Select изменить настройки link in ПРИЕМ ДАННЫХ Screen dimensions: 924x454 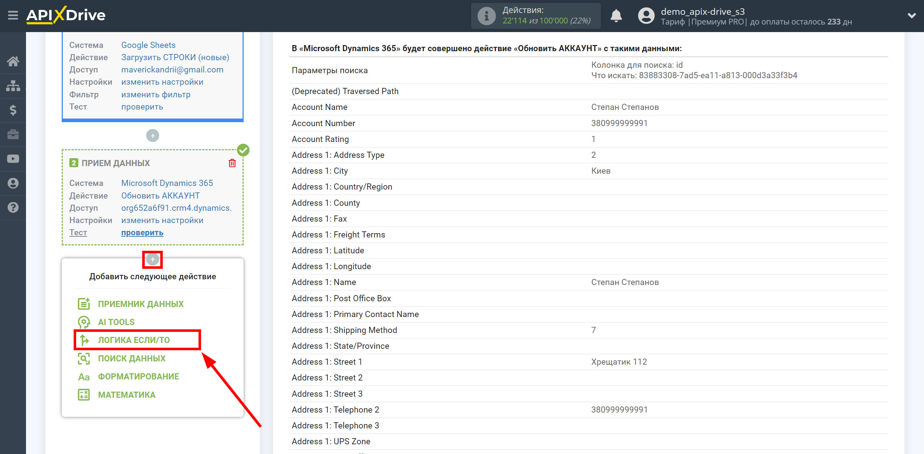pos(162,220)
